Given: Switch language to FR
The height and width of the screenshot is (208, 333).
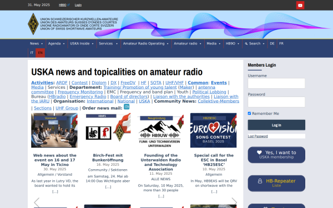Looking at the screenshot, I should point(281,43).
